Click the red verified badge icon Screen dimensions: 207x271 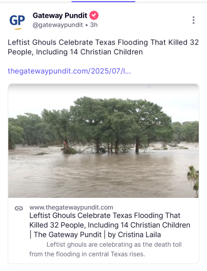[x=94, y=15]
